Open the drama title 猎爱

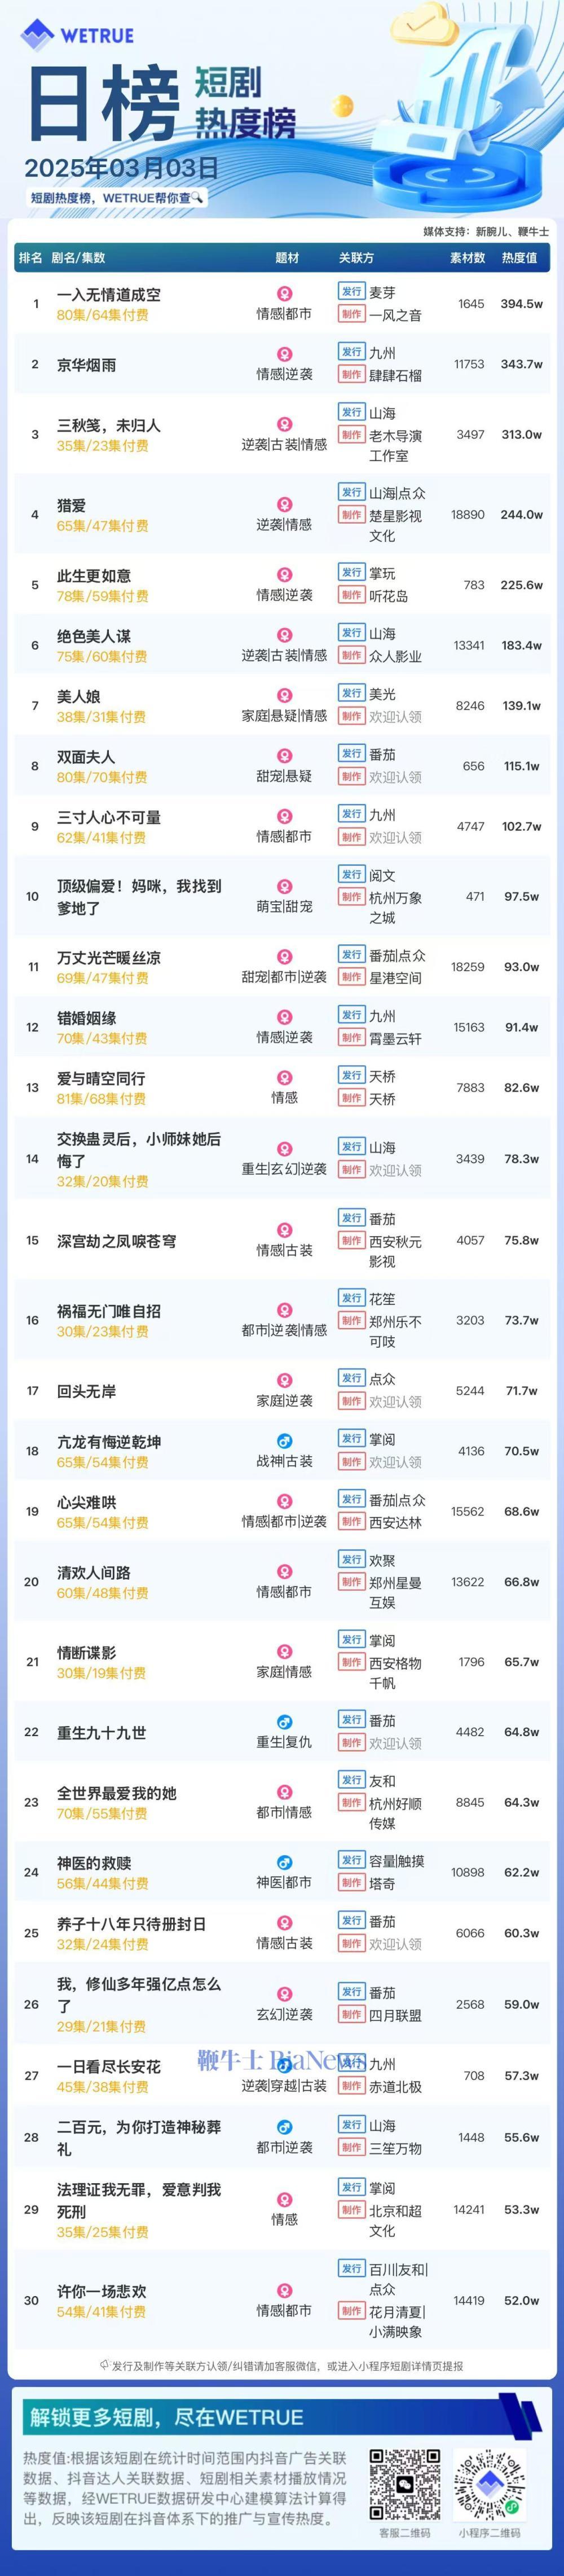[x=71, y=506]
